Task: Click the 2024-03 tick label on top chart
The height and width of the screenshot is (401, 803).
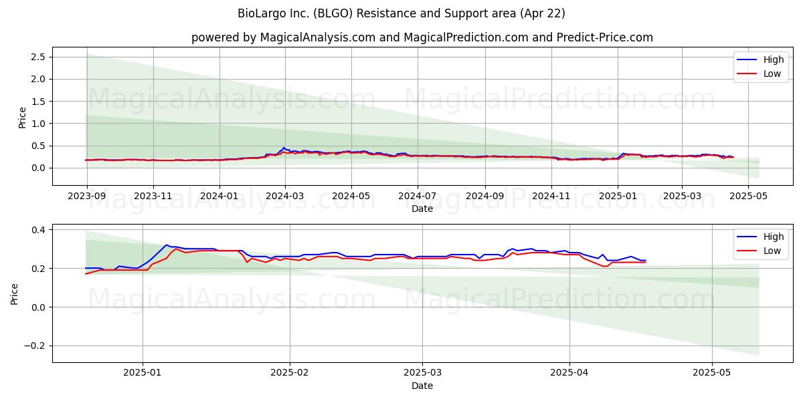Action: click(x=285, y=196)
